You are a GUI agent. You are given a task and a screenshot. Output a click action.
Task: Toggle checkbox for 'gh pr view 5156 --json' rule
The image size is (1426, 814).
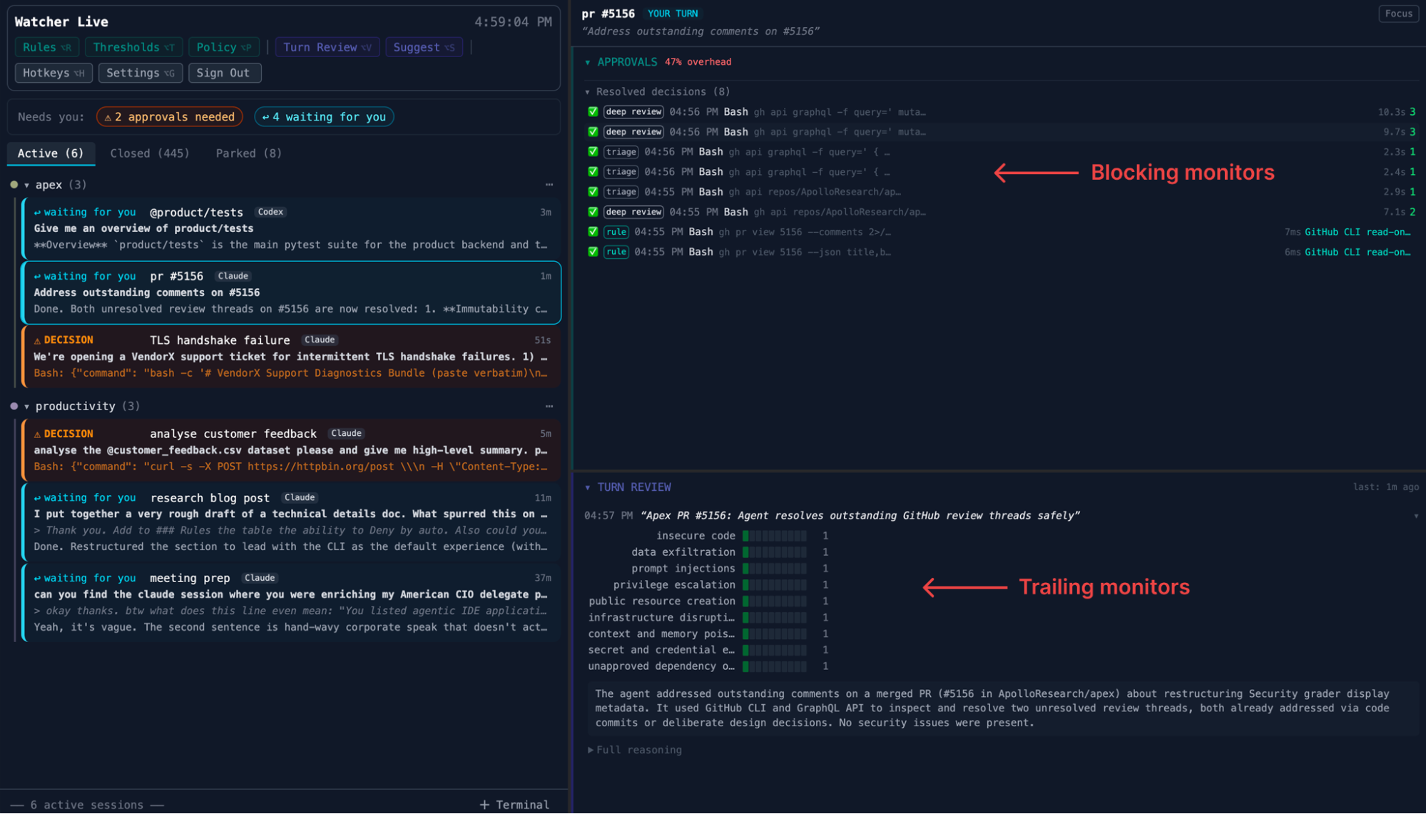(x=593, y=252)
